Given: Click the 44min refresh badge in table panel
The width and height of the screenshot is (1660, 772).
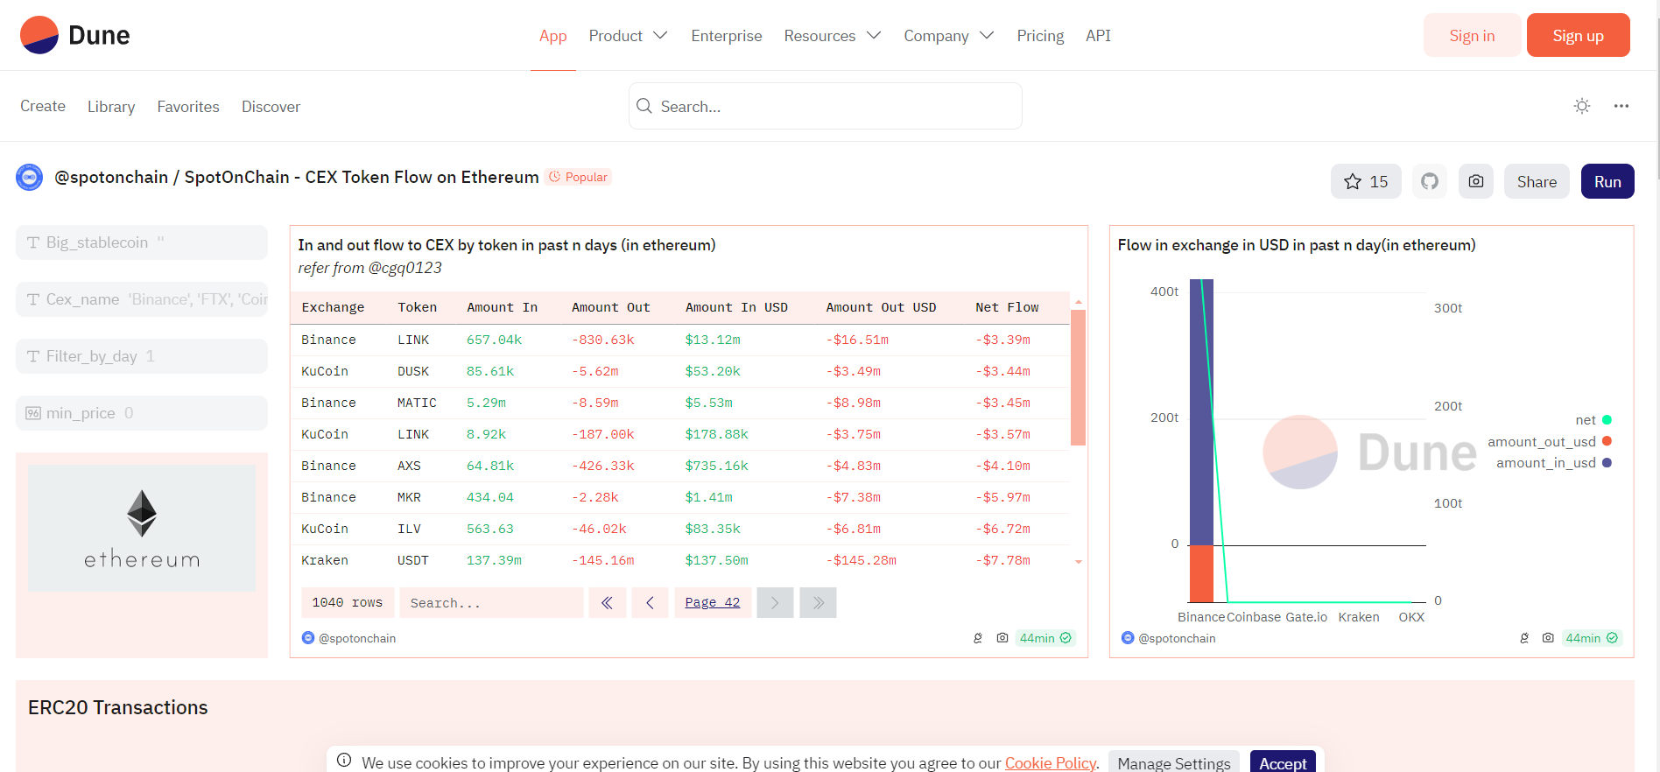Looking at the screenshot, I should coord(1045,638).
